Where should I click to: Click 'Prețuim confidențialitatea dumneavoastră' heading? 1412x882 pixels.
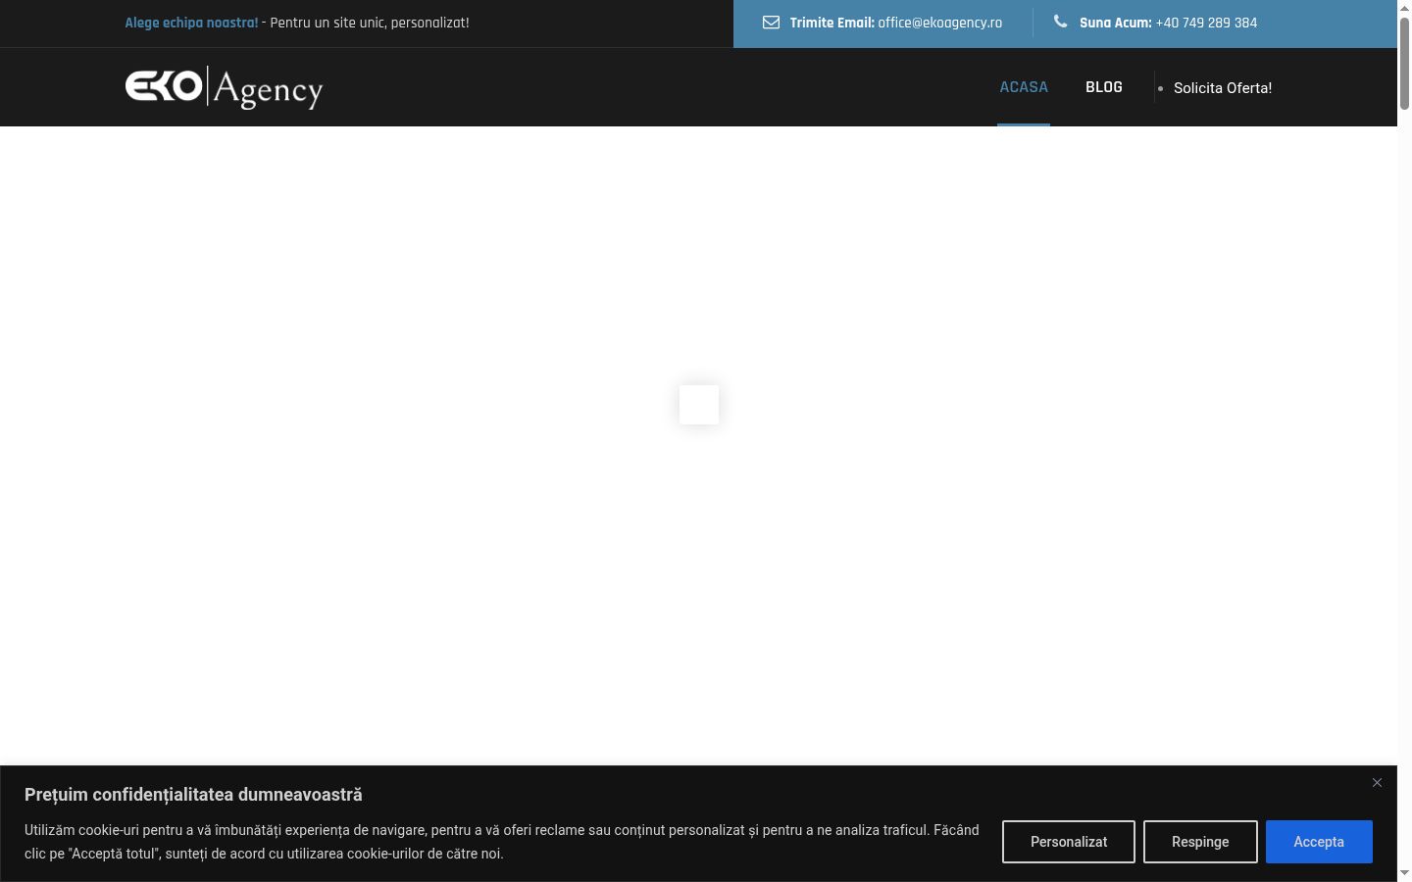pyautogui.click(x=193, y=795)
